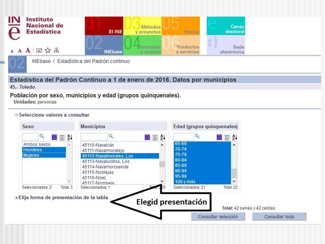This screenshot has height=244, width=325.
Task: Click Municipios list scrollbar thumb
Action: 162,164
